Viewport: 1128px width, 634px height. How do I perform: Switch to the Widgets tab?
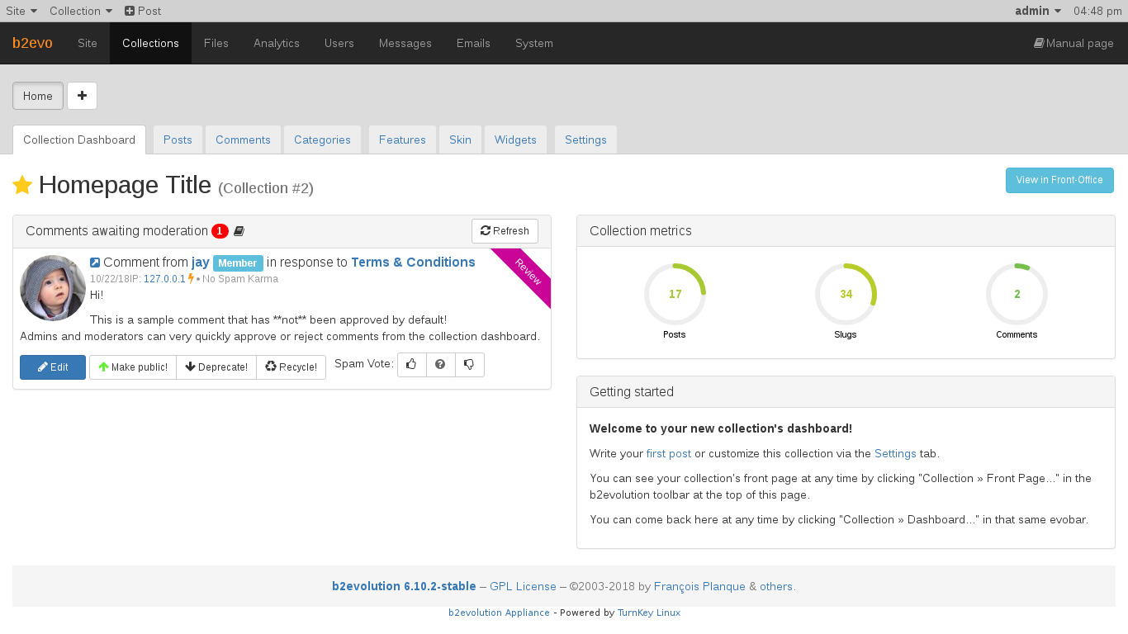point(515,140)
